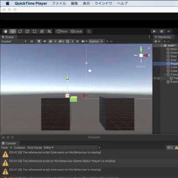The width and height of the screenshot is (178, 178).
Task: Open the QuickTime ファイル menu
Action: (x=59, y=3)
